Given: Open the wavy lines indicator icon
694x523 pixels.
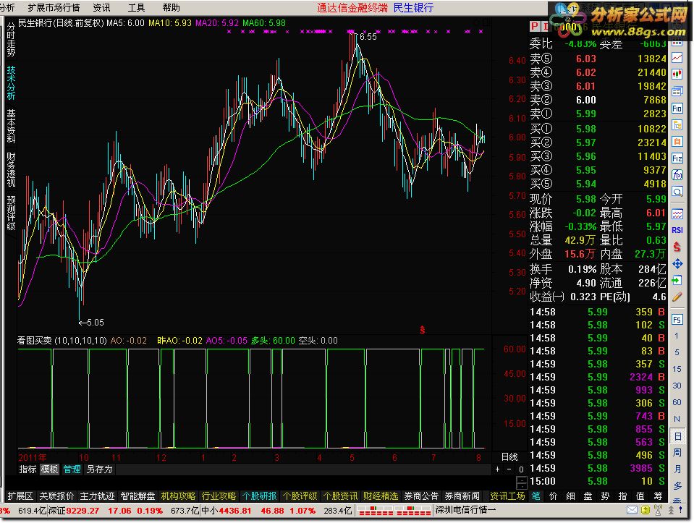Looking at the screenshot, I should tap(677, 214).
